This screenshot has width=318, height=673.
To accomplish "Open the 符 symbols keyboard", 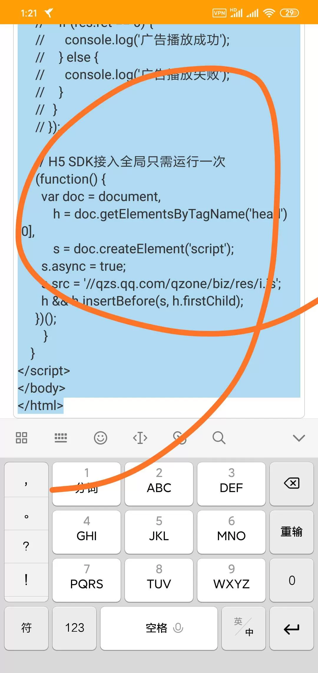I will point(26,628).
